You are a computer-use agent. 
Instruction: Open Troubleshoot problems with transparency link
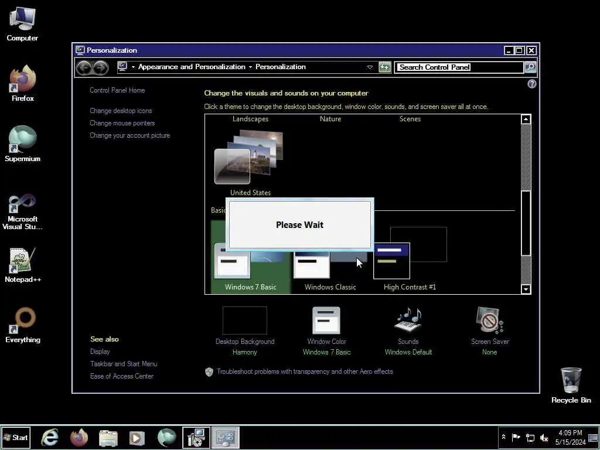tap(305, 371)
